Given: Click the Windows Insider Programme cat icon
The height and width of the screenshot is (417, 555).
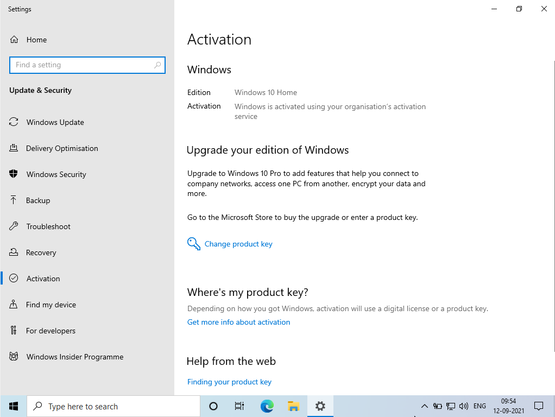Looking at the screenshot, I should (14, 357).
